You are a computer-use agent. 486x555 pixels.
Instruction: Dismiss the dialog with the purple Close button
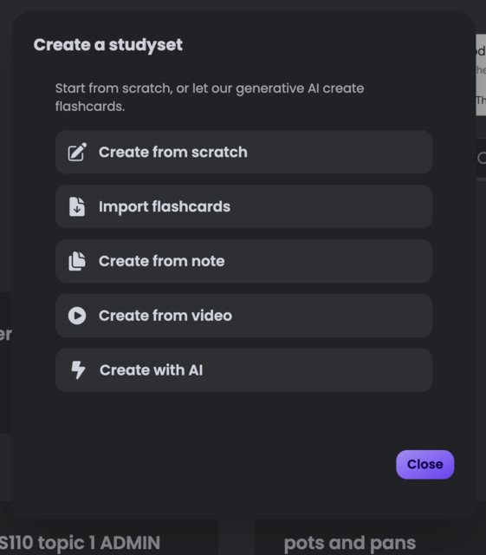point(424,465)
